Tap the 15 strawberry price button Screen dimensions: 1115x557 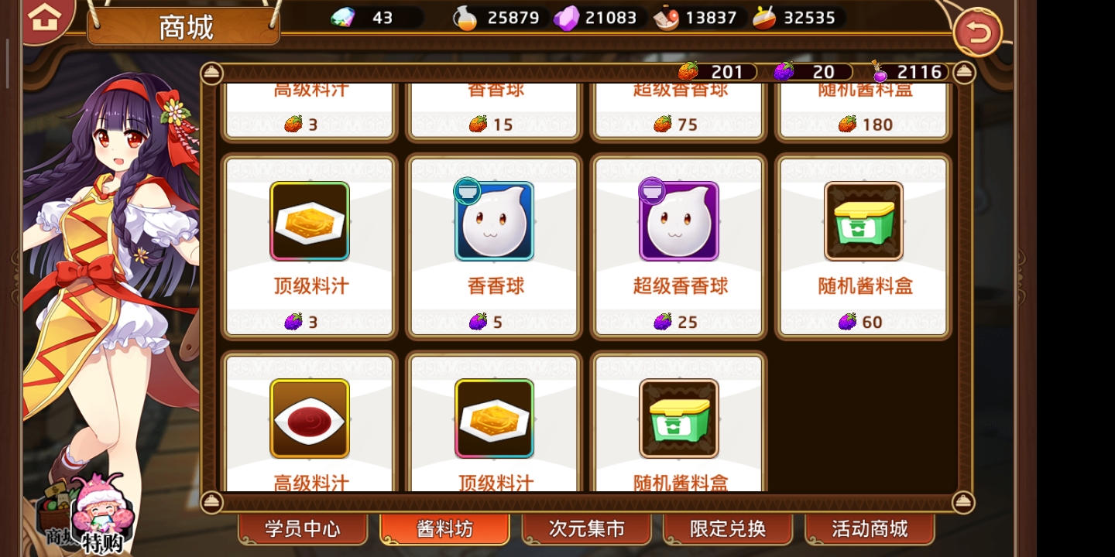494,124
